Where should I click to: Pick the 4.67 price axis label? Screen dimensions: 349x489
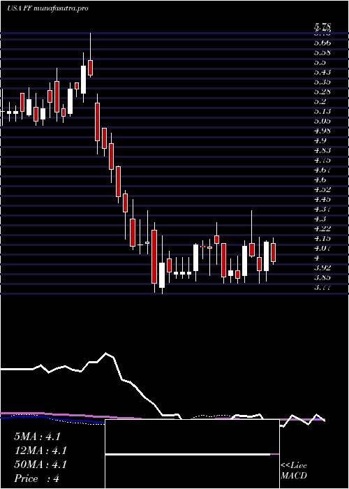click(x=322, y=170)
